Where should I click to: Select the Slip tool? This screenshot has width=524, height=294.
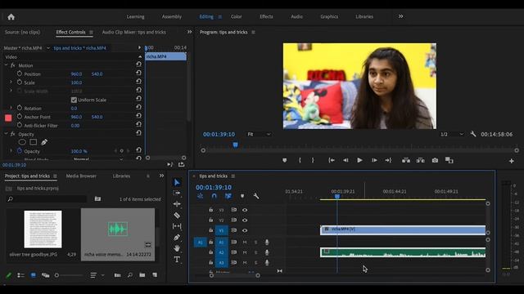[177, 226]
